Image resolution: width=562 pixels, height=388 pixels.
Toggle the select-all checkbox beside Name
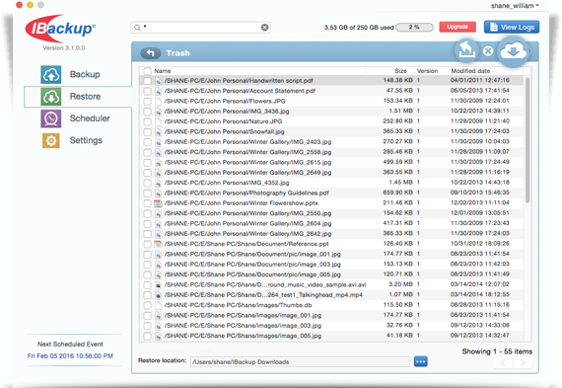(147, 71)
